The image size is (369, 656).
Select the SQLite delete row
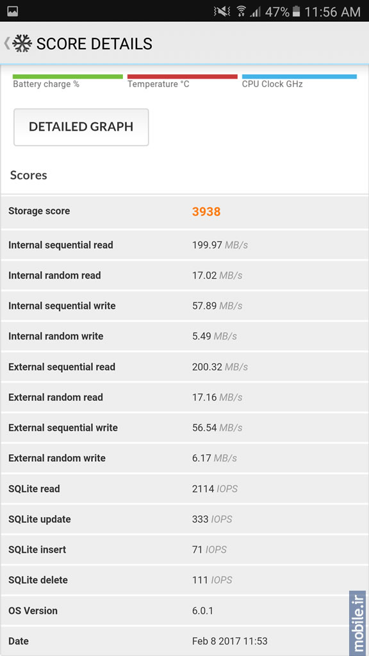tap(184, 580)
